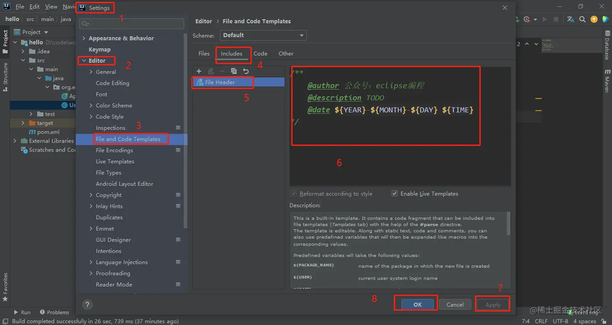The image size is (612, 325).
Task: Open the Run tool window button
Action: click(22, 312)
